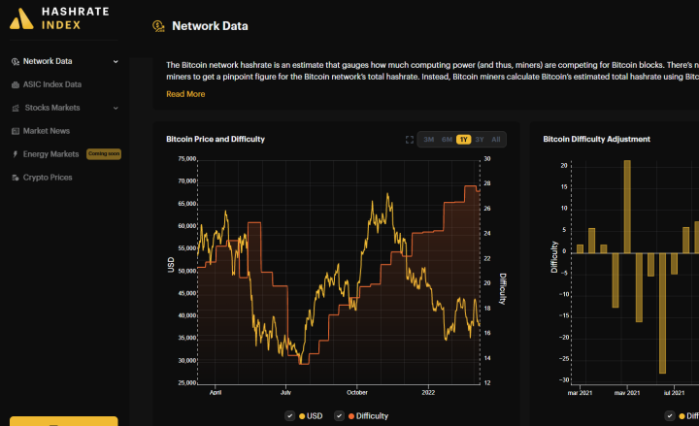The width and height of the screenshot is (699, 426).
Task: Toggle the Difficulty series checkbox
Action: click(x=340, y=415)
